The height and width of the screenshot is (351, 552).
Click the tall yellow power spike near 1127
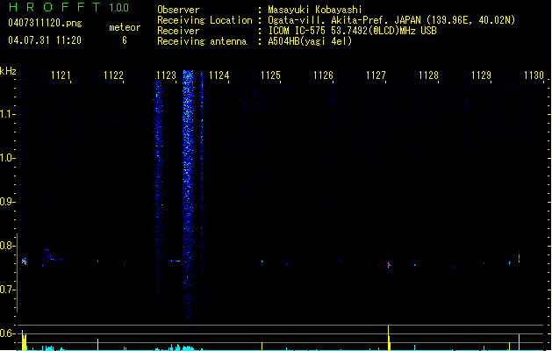389,338
